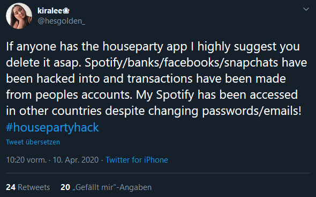Viewport: 316px width, 197px height.
Task: Open the @hesgolden_ handle profile
Action: (61, 21)
